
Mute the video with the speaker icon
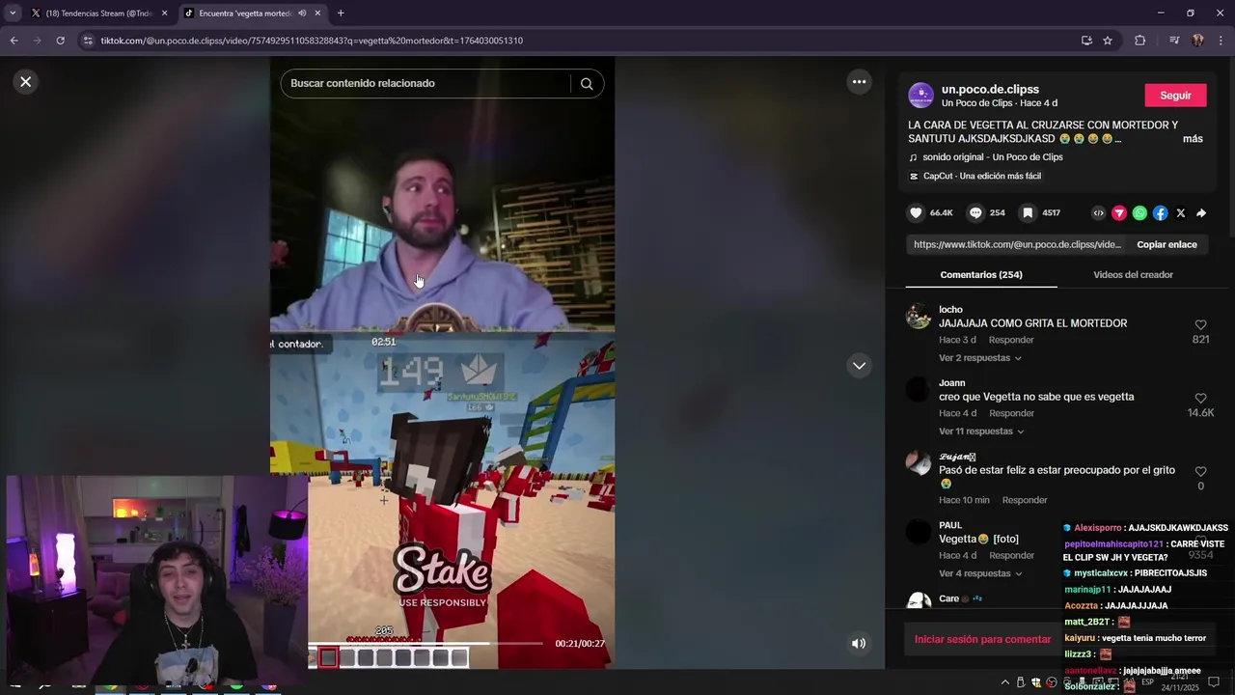click(859, 643)
